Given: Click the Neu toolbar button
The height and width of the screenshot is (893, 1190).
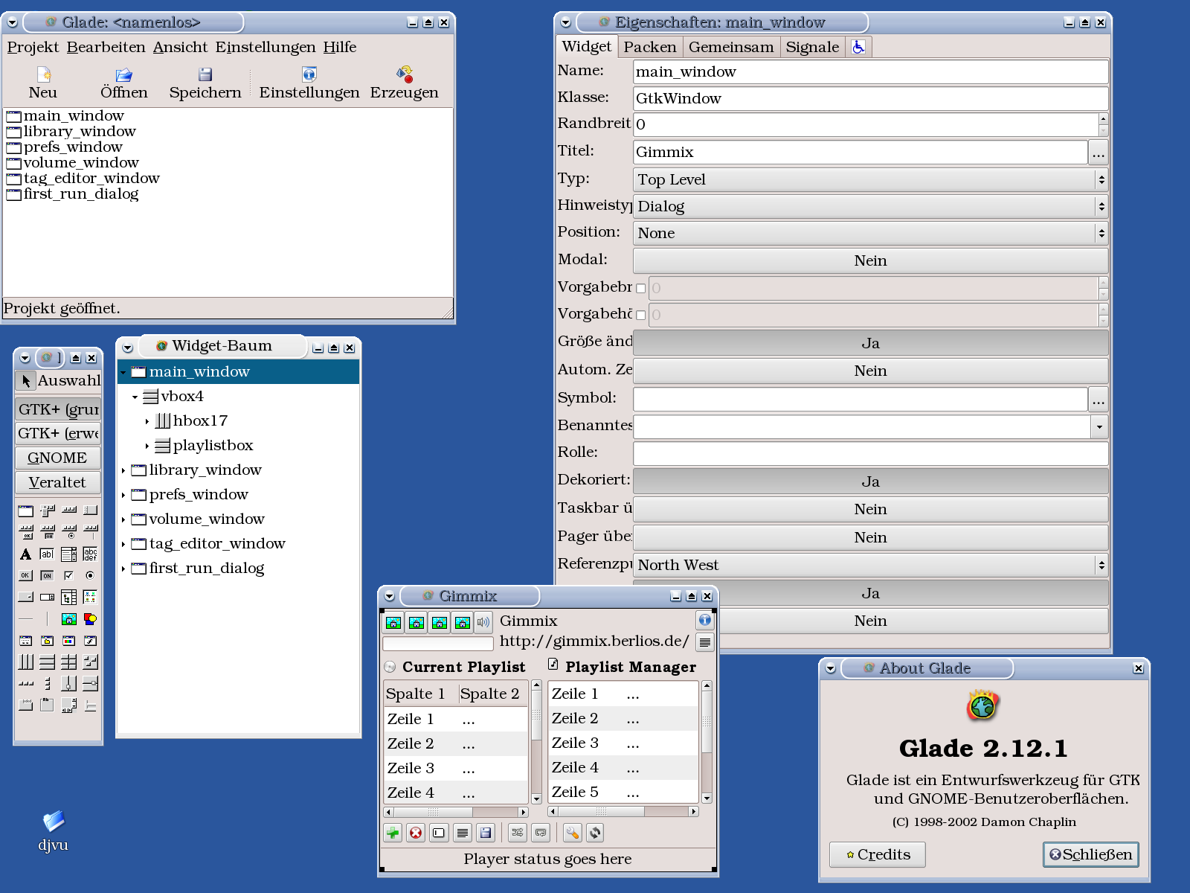Looking at the screenshot, I should point(43,83).
